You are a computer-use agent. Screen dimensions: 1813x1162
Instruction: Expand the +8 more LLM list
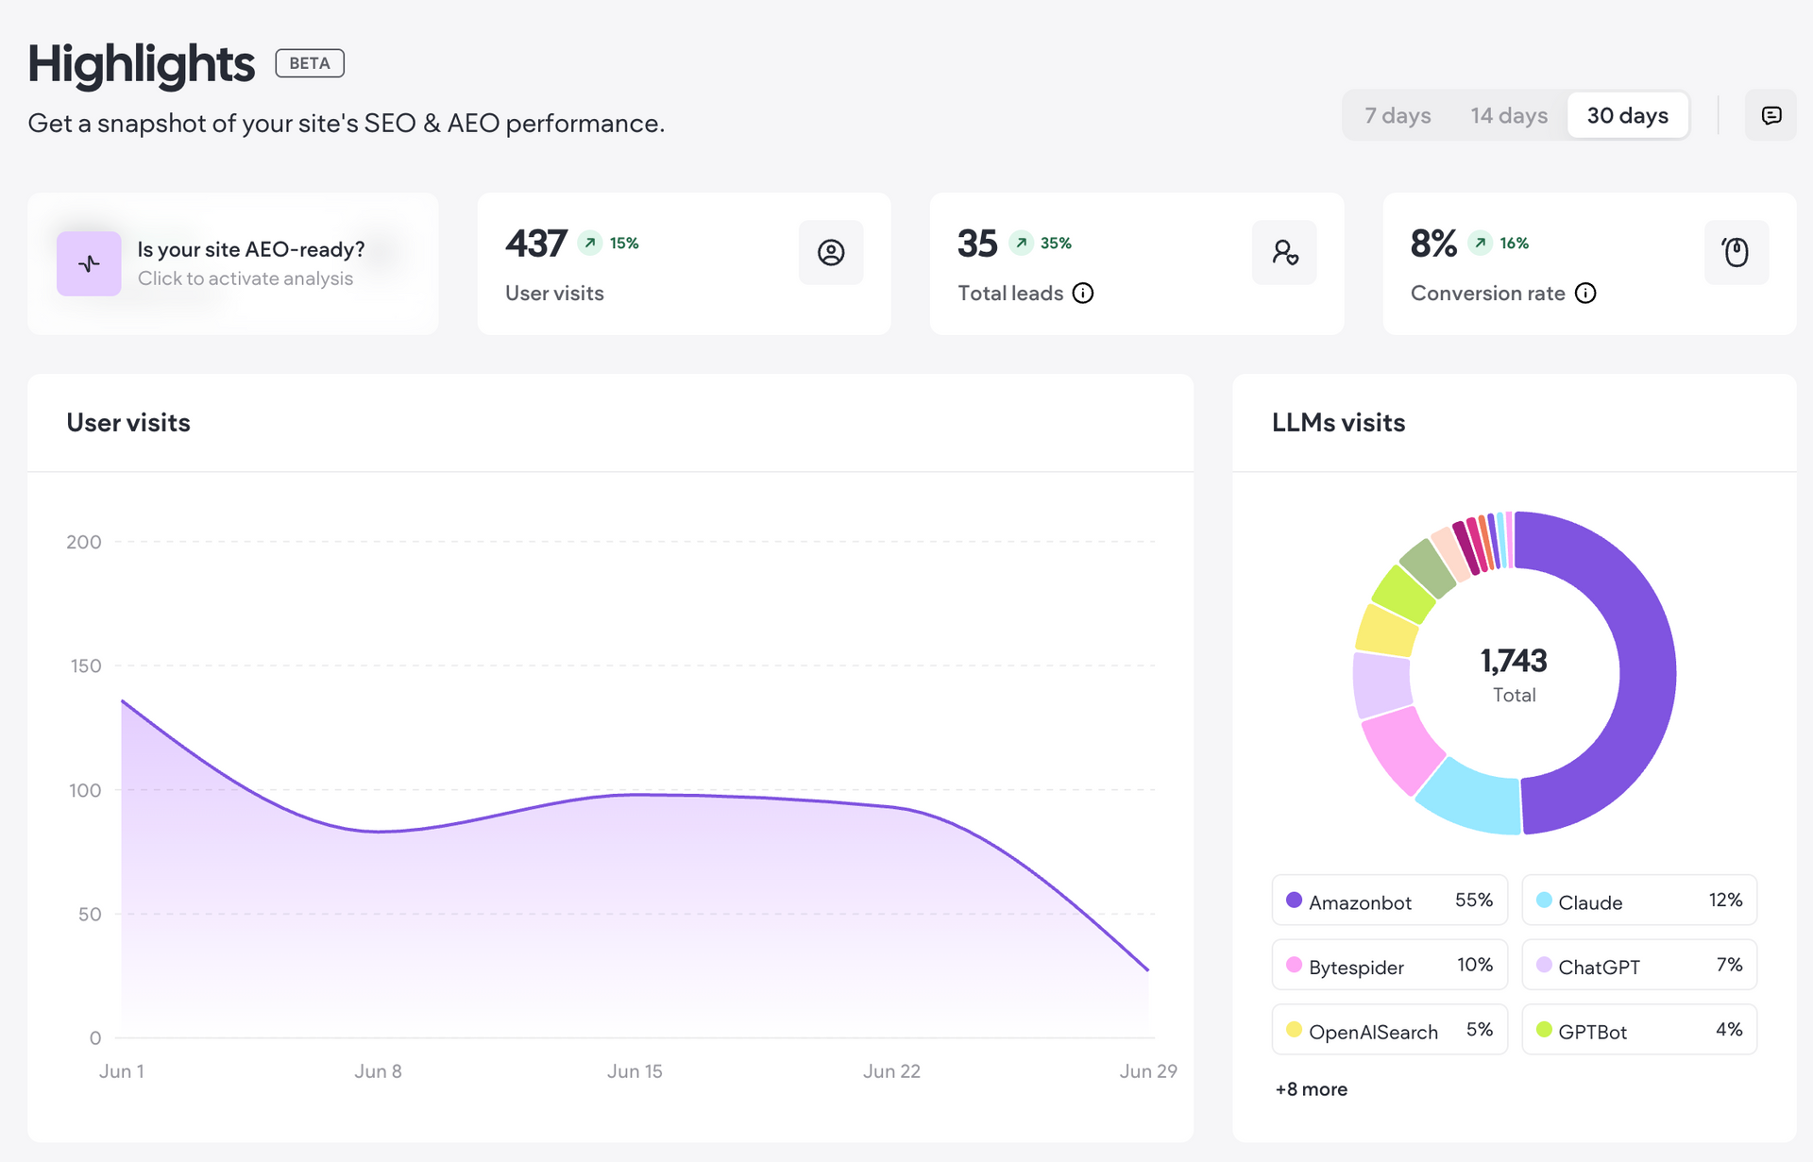[x=1312, y=1089]
